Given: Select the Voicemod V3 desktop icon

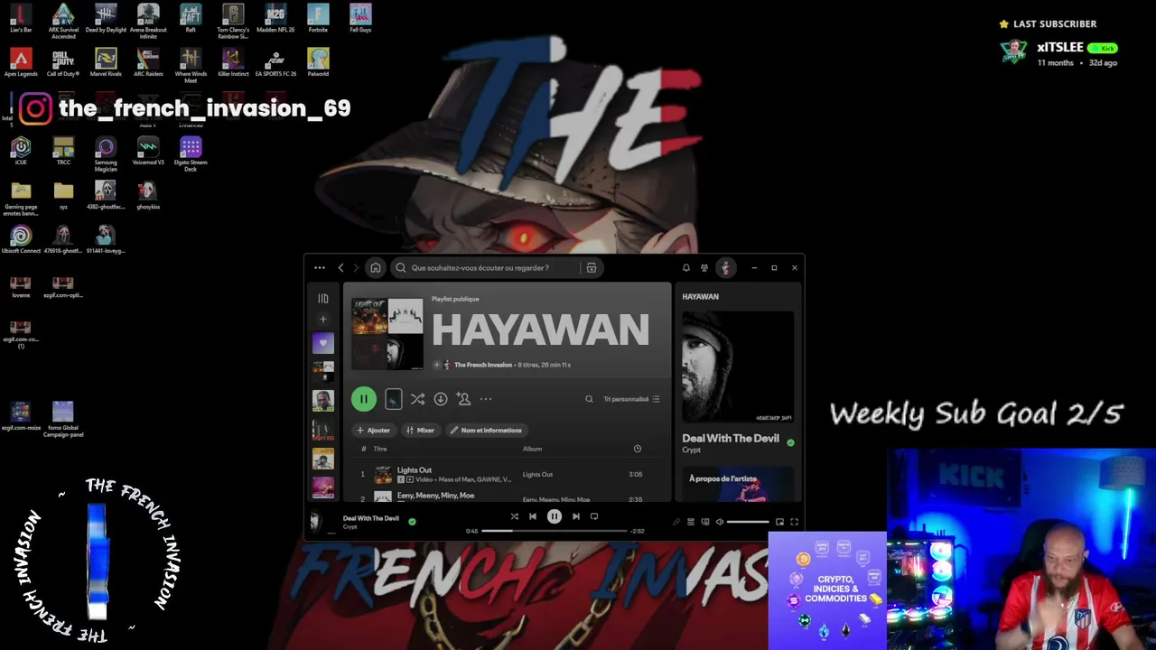Looking at the screenshot, I should tap(148, 151).
